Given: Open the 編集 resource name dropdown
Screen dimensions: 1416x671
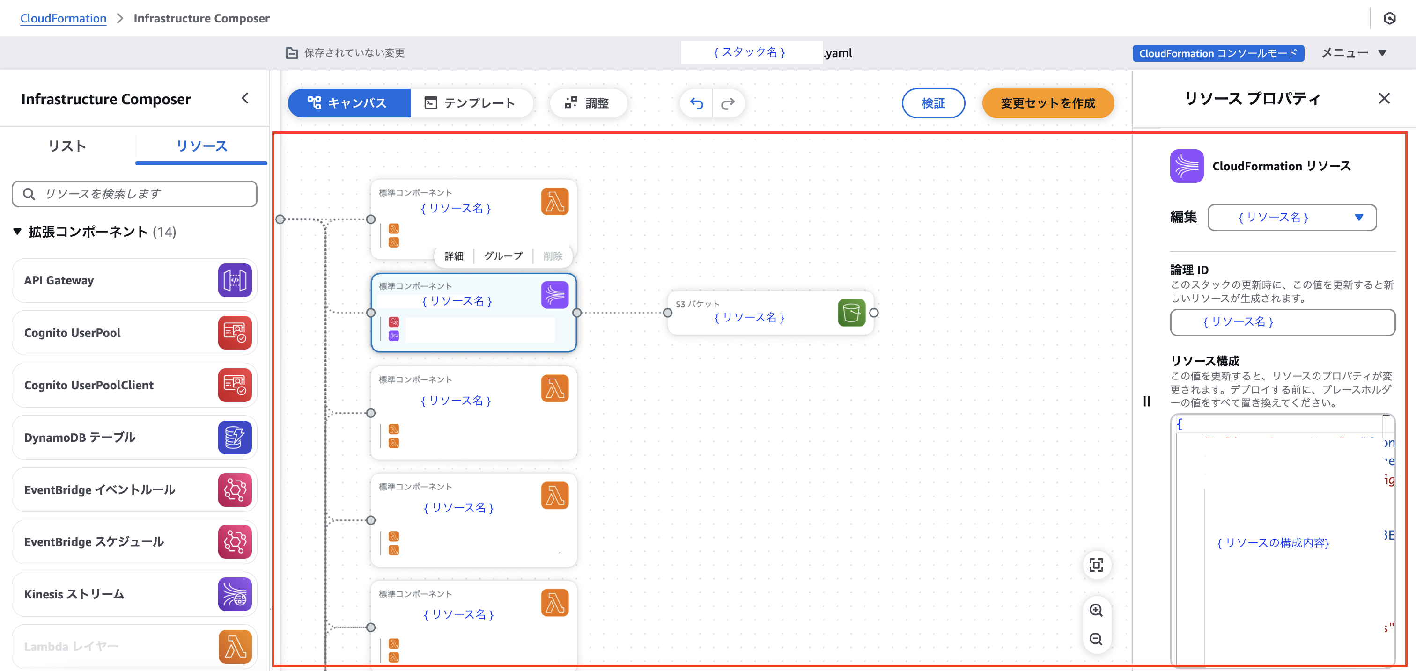Looking at the screenshot, I should pos(1291,218).
